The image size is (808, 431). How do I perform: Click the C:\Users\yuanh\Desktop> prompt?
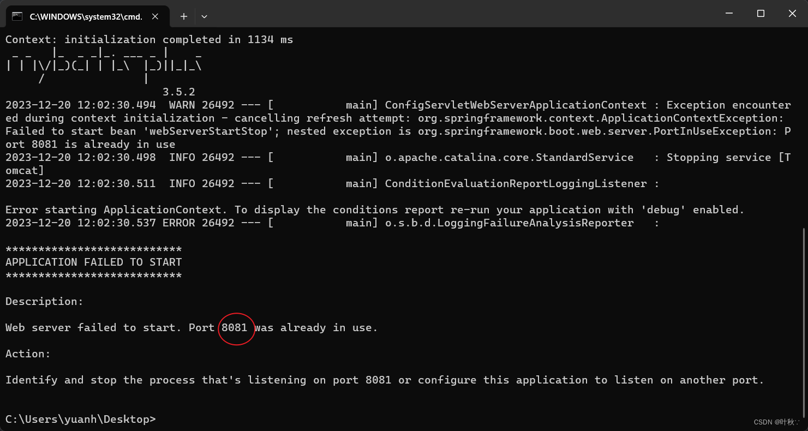81,420
